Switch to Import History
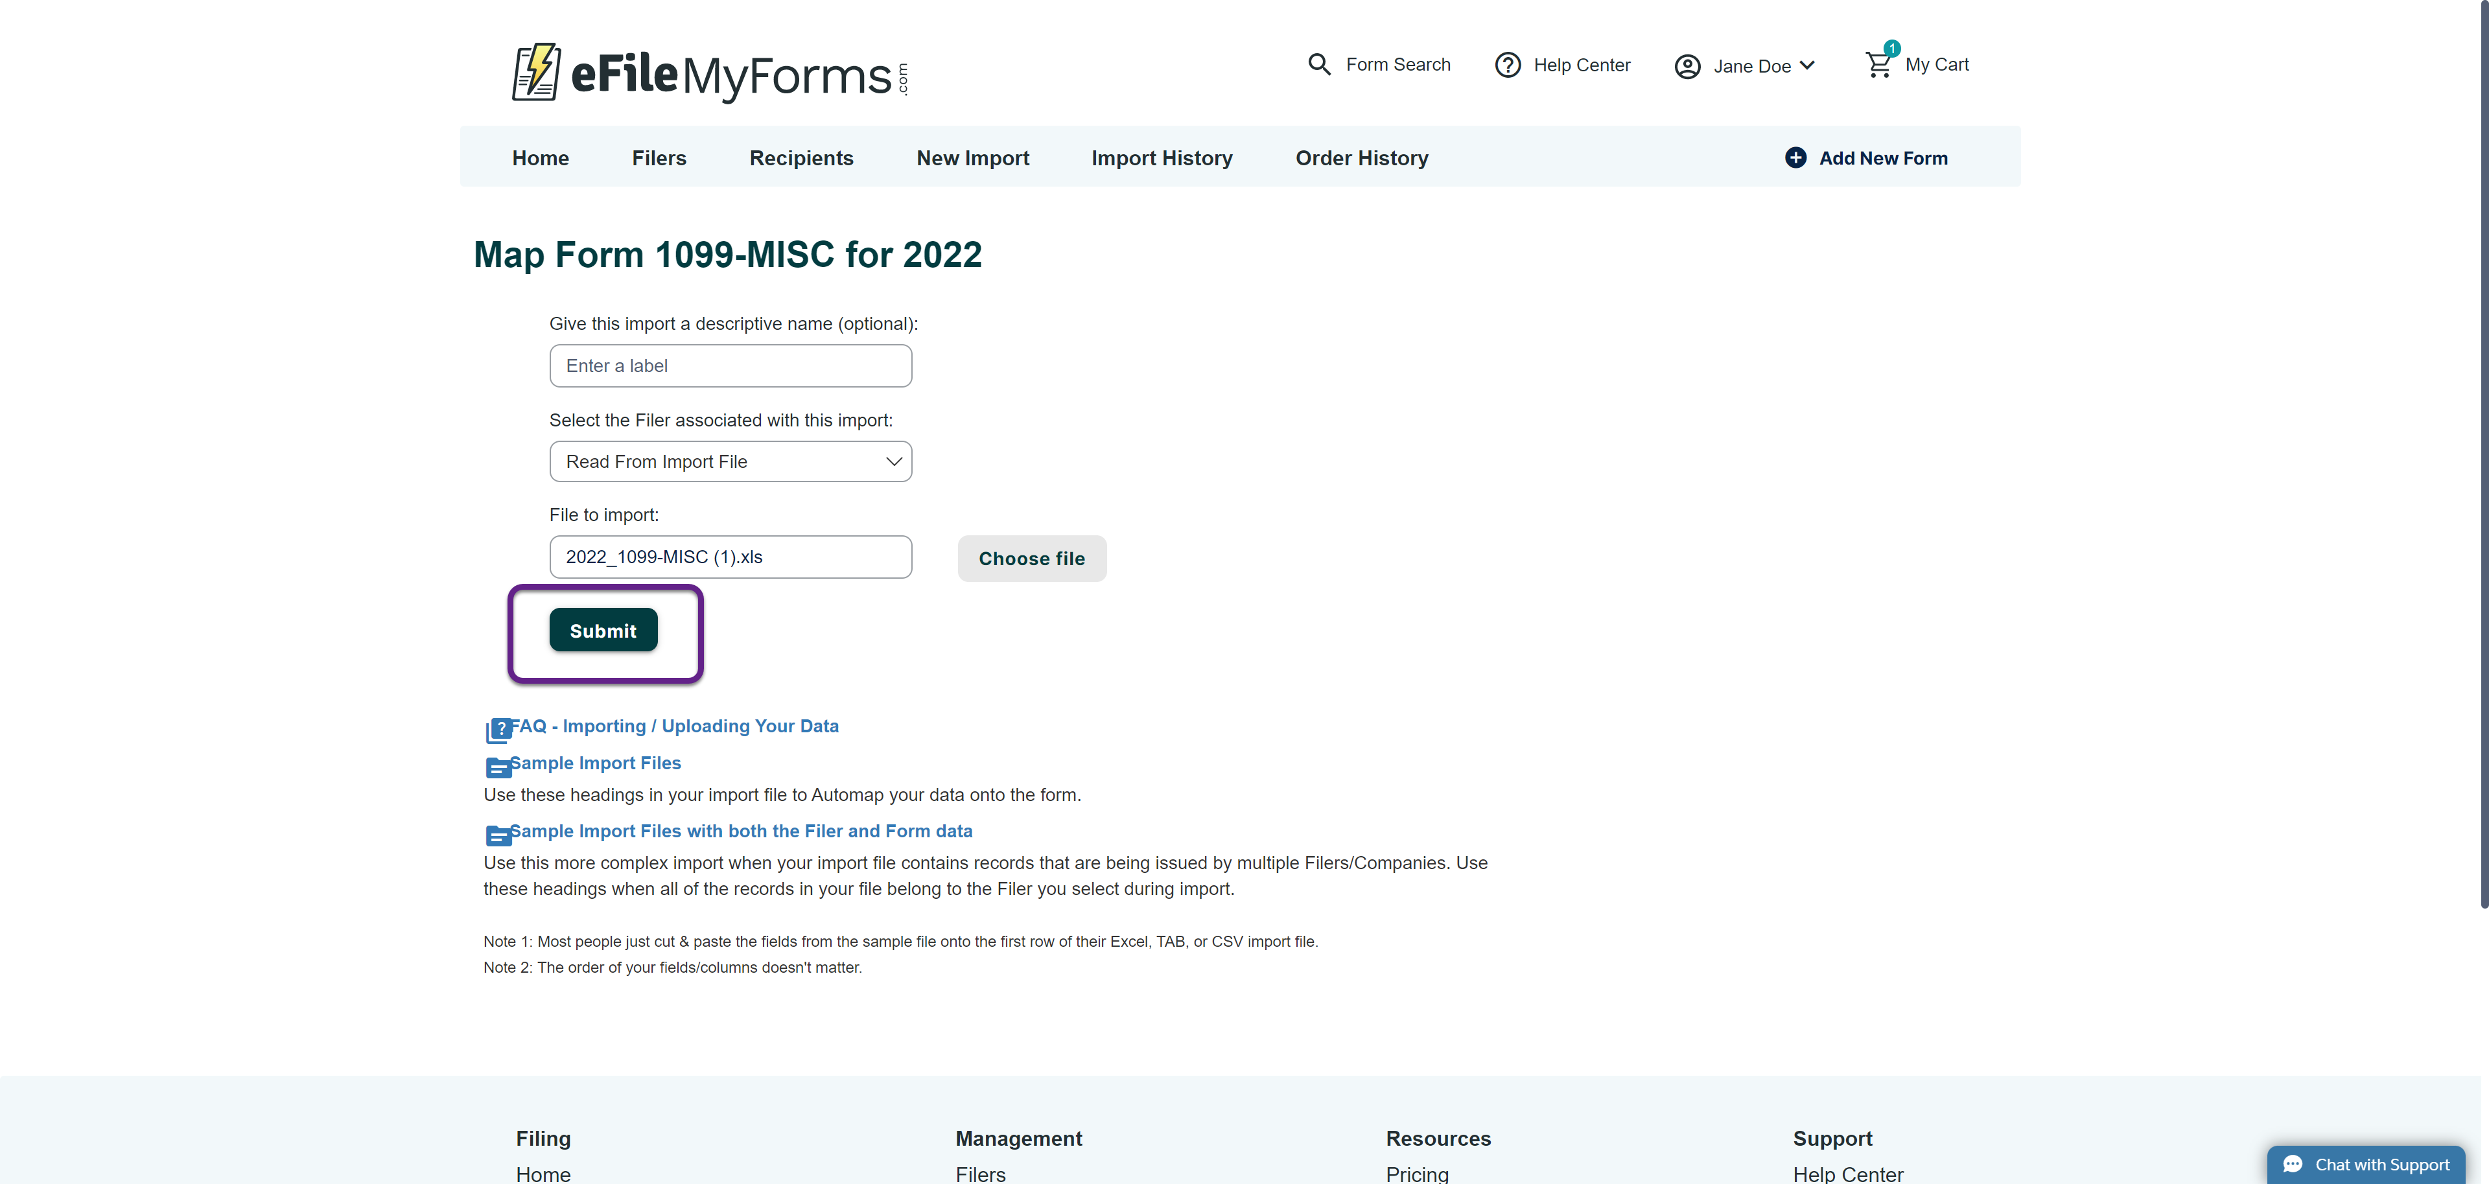Screen dimensions: 2489x1184 [x=1162, y=157]
